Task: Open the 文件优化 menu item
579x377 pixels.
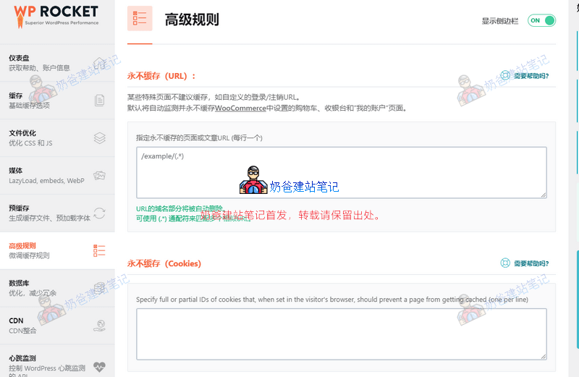Action: tap(57, 138)
